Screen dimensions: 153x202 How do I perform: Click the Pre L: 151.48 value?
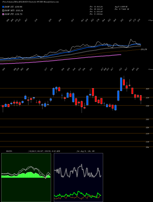tap(96, 12)
